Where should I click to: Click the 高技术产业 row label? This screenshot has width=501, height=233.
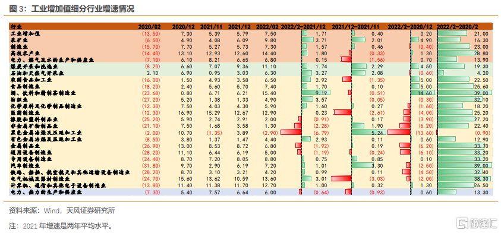pos(26,53)
